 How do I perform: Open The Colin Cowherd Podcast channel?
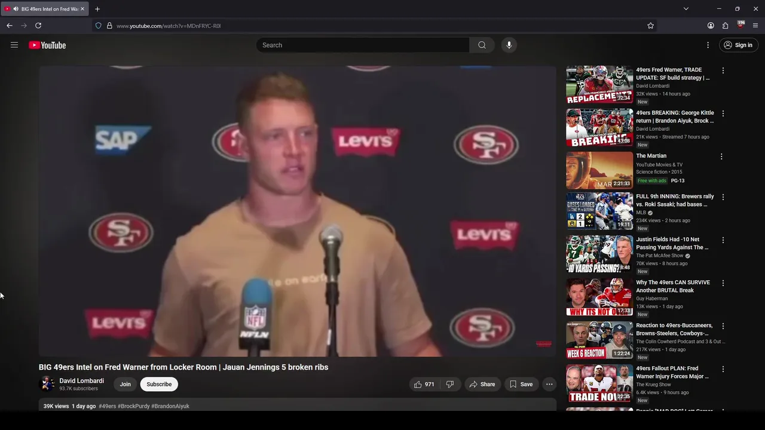coord(680,342)
